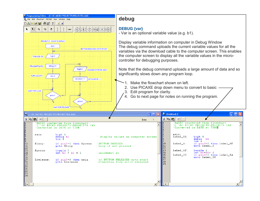Click the 'debug b1' flowchart block
Image resolution: width=260 pixels, height=201 pixels.
[53, 66]
